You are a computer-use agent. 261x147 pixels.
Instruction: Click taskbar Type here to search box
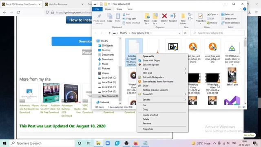(x=42, y=143)
